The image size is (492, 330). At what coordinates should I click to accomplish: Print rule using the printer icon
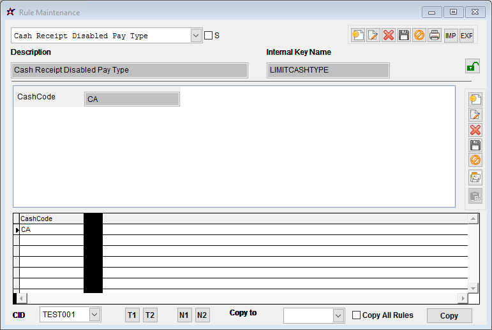(435, 36)
